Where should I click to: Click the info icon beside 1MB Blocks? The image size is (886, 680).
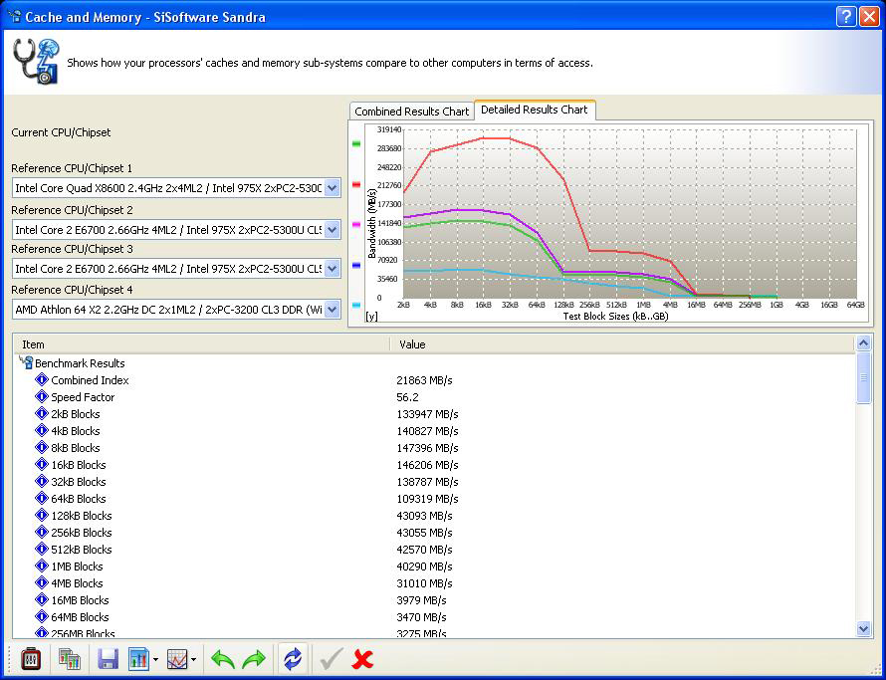coord(42,566)
